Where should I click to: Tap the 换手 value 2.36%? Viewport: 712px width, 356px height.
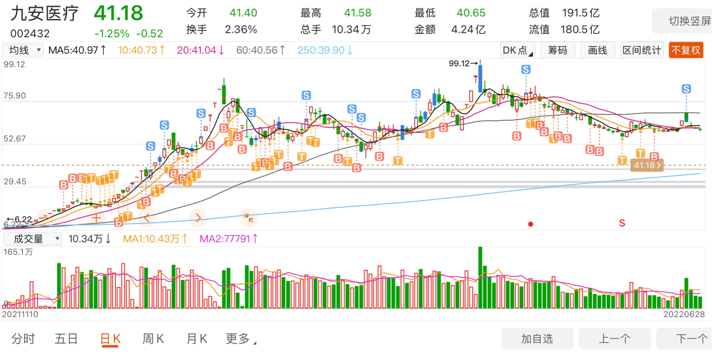point(241,30)
